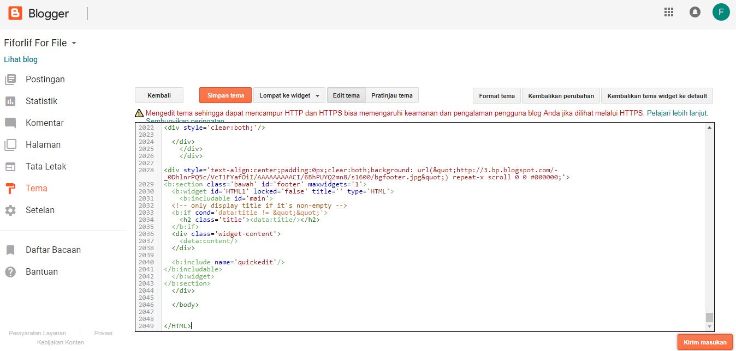Open Setelan in the sidebar
Image resolution: width=736 pixels, height=351 pixels.
click(x=40, y=210)
